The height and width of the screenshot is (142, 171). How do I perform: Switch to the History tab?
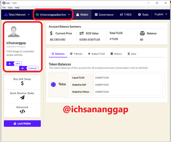tap(116, 54)
